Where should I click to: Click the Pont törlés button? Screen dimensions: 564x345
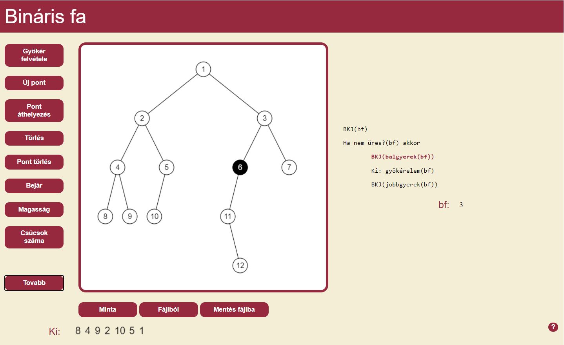point(34,162)
